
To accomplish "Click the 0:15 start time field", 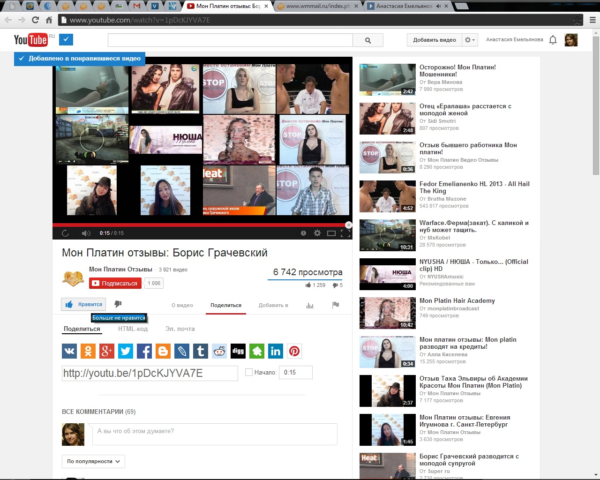I will [x=296, y=372].
